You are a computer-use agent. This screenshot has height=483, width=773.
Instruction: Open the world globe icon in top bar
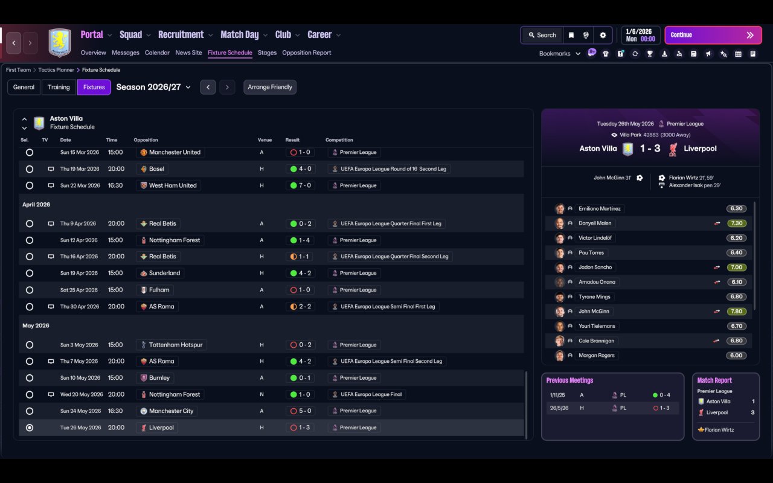586,35
